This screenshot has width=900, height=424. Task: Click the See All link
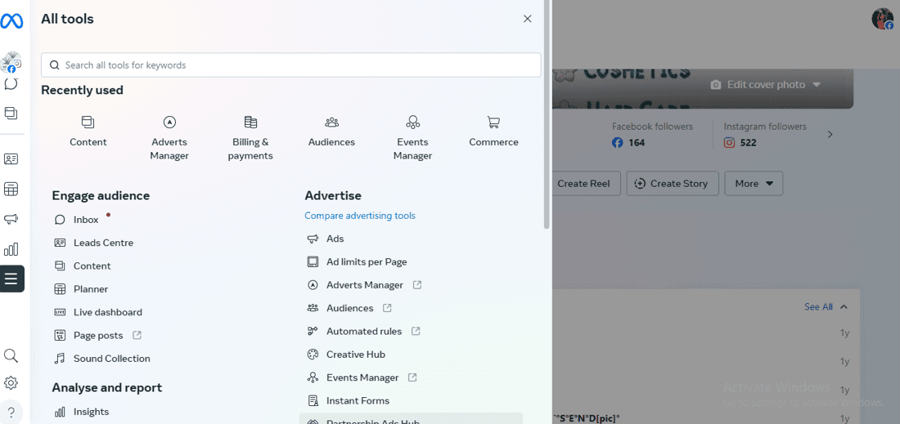coord(818,307)
